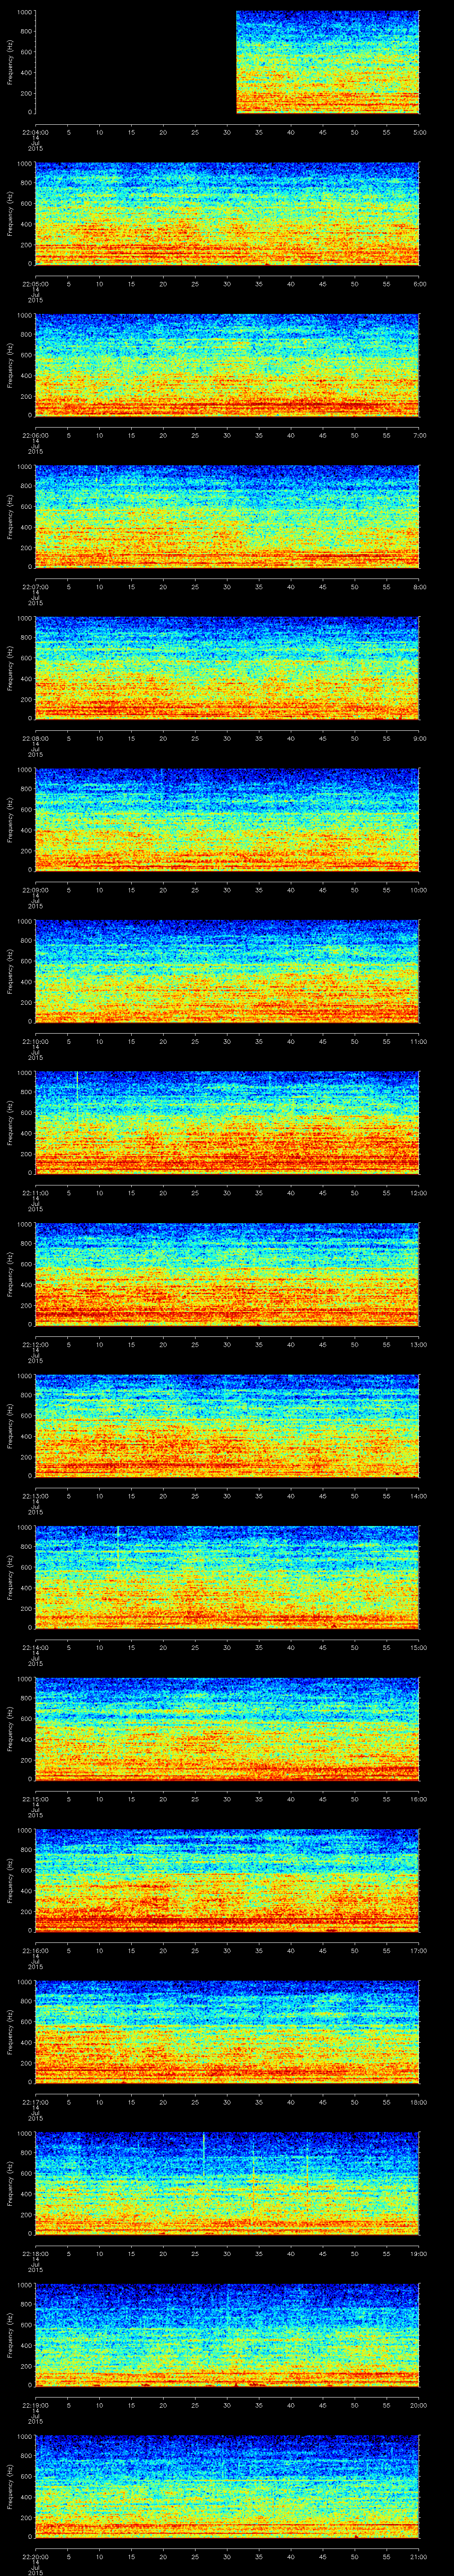Select the spectrogram panel starting at 22:09:00

pyautogui.click(x=227, y=819)
